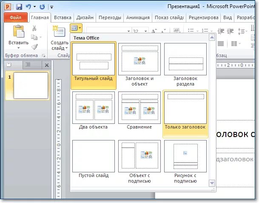The height and width of the screenshot is (203, 259).
Task: Click the Создать слайд icon
Action: tap(59, 31)
